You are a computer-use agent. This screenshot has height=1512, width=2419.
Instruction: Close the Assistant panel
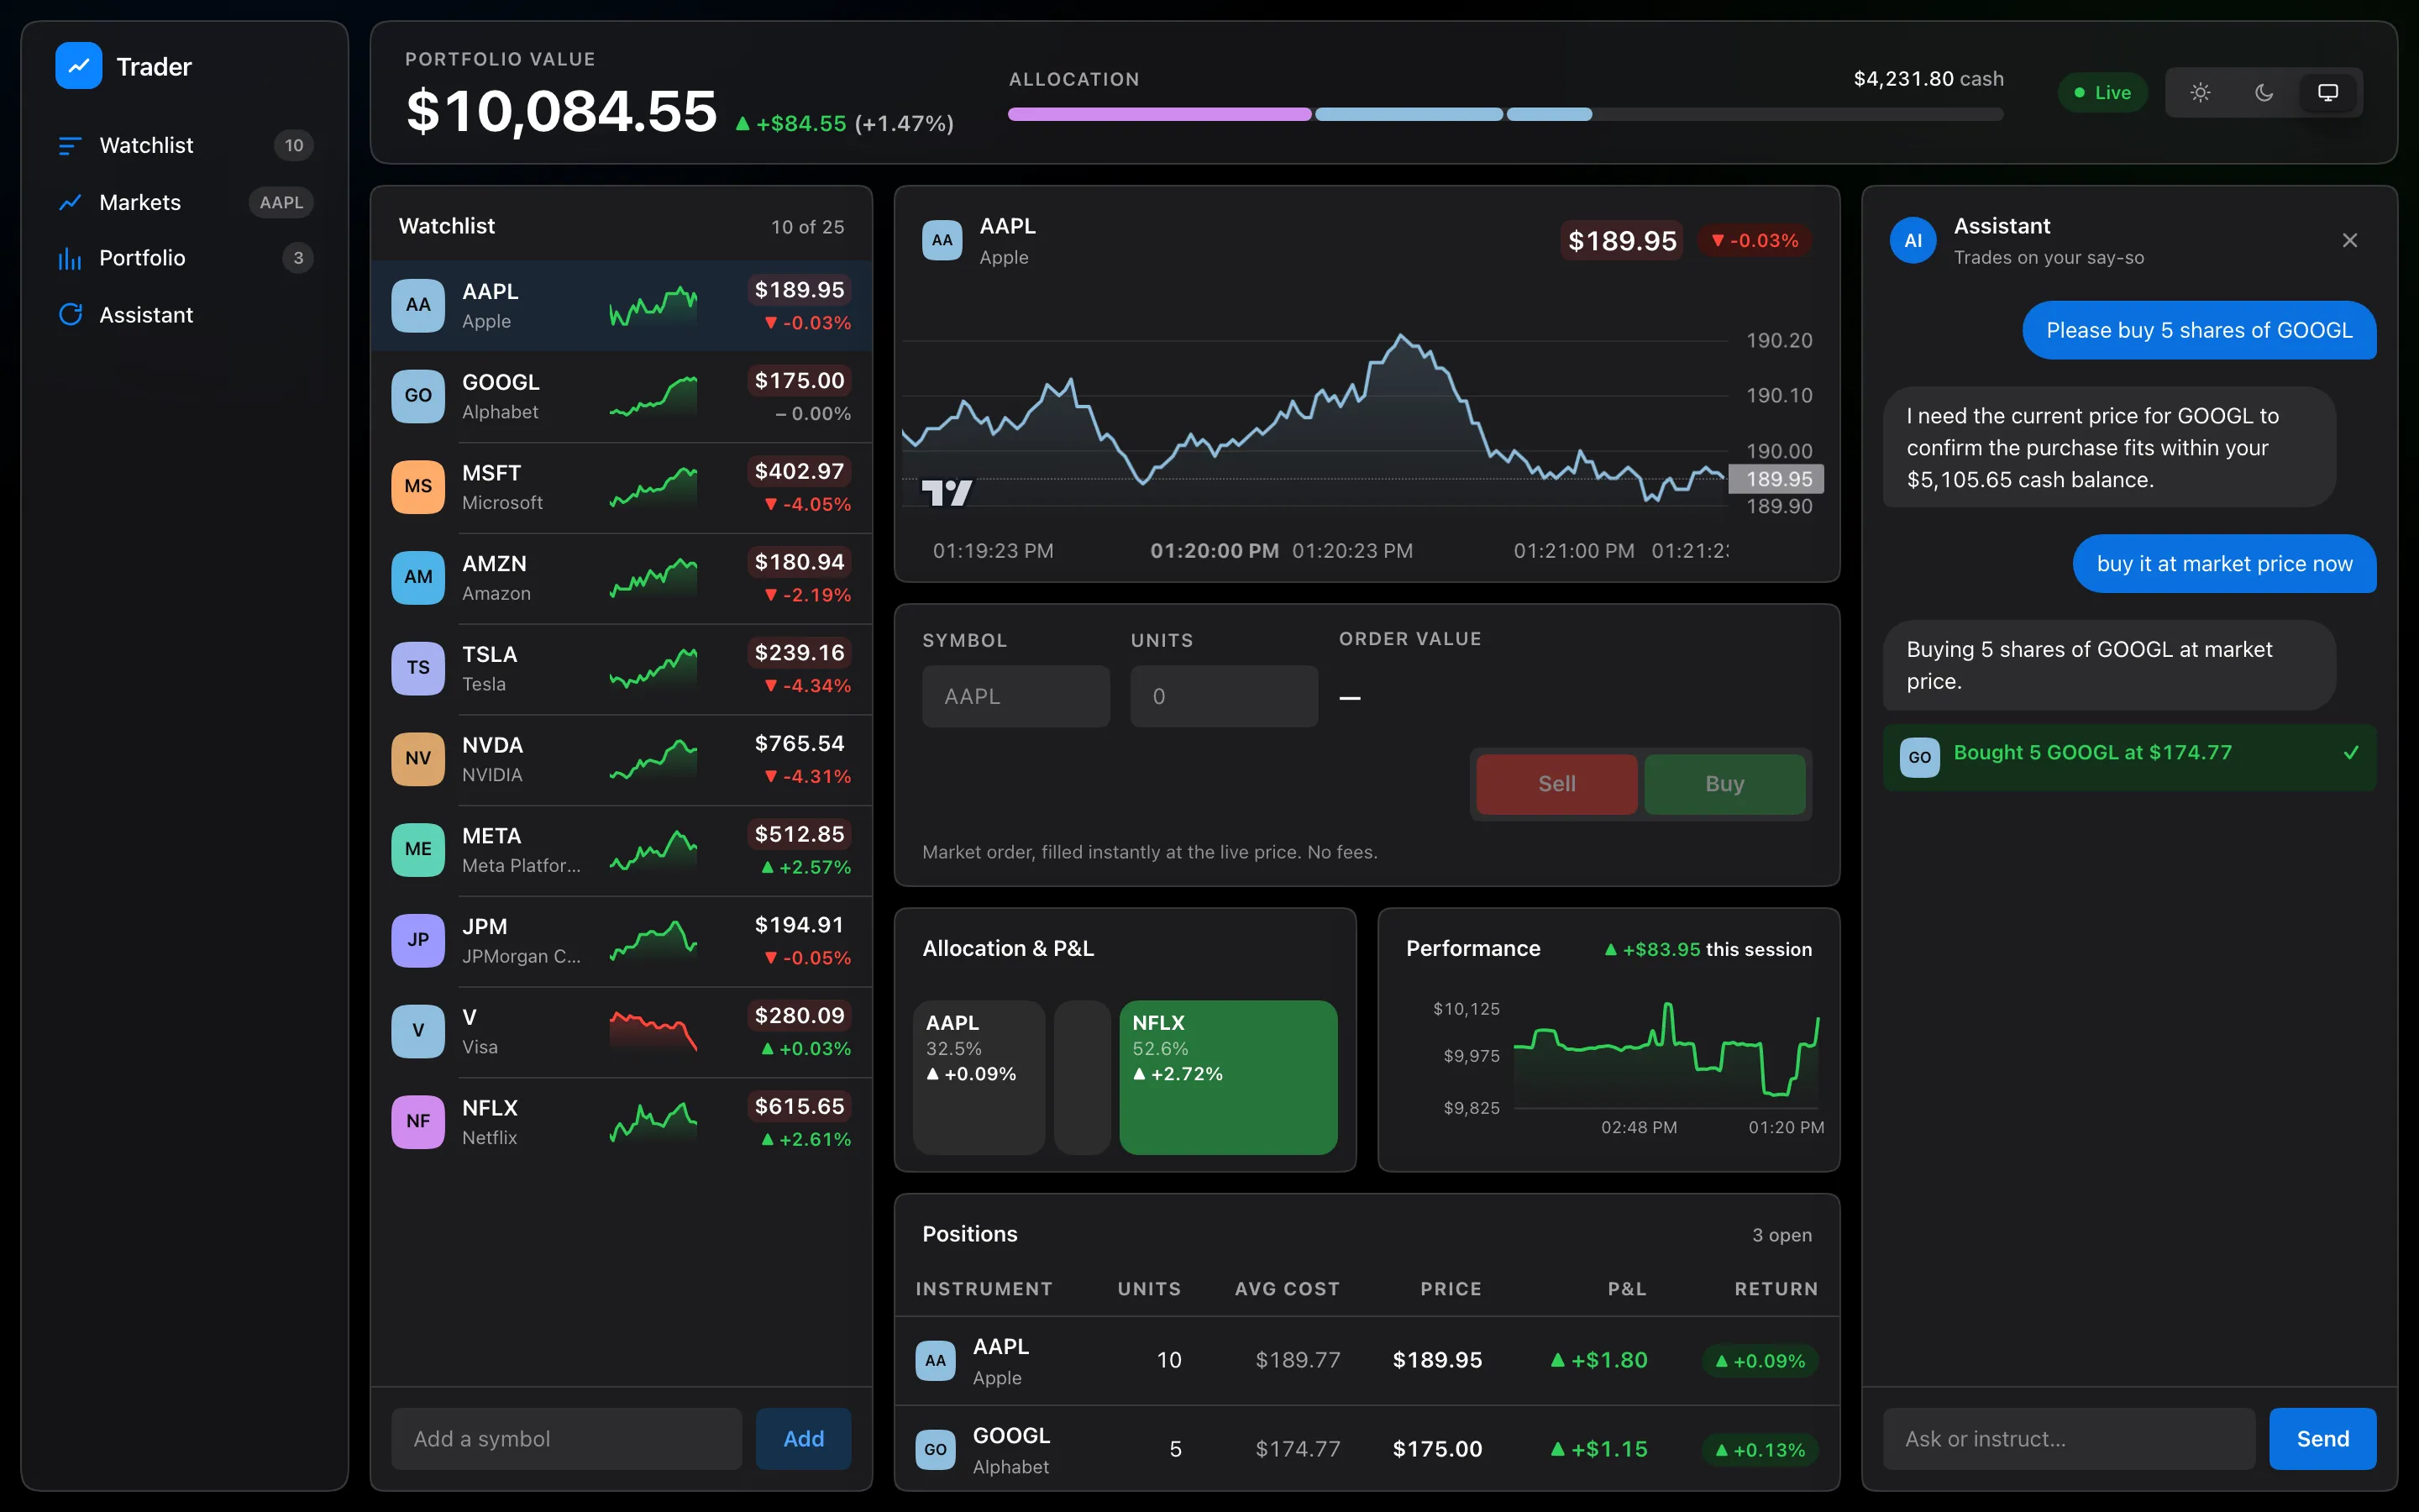[2350, 240]
